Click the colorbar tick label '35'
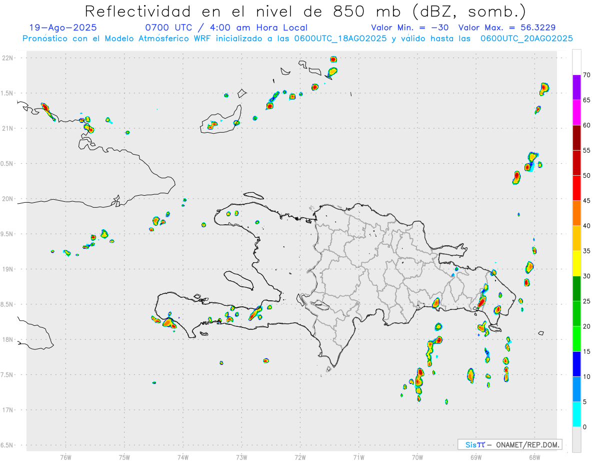The height and width of the screenshot is (464, 600). [x=587, y=251]
